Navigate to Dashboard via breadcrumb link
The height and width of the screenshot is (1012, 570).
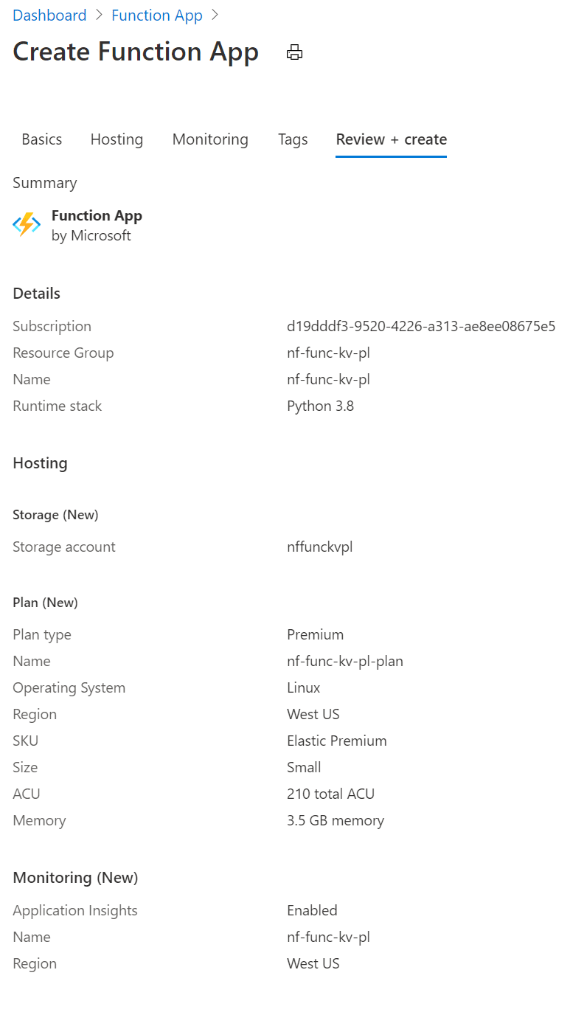tap(49, 15)
